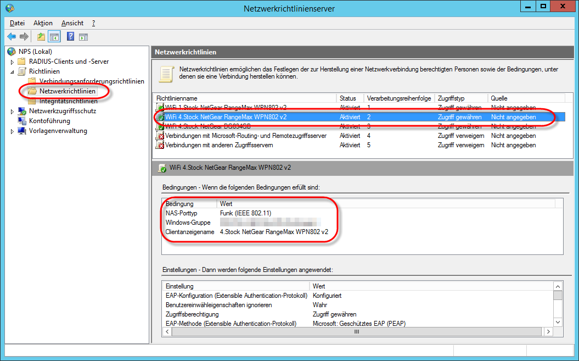Click the horizontal scrollbar in Einstellungen list
The width and height of the screenshot is (579, 361).
click(x=357, y=332)
